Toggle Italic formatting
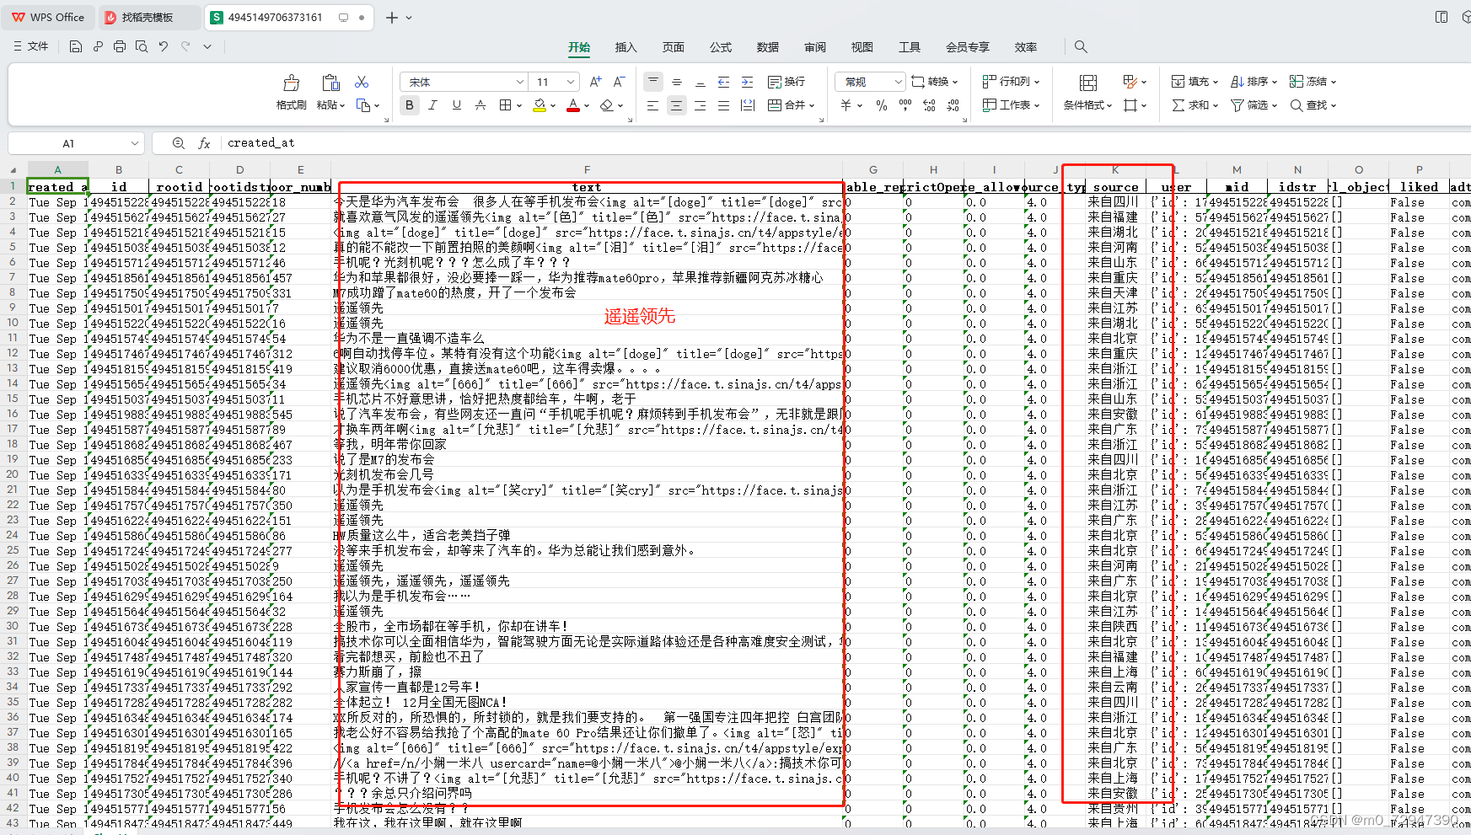The width and height of the screenshot is (1471, 835). coord(433,105)
